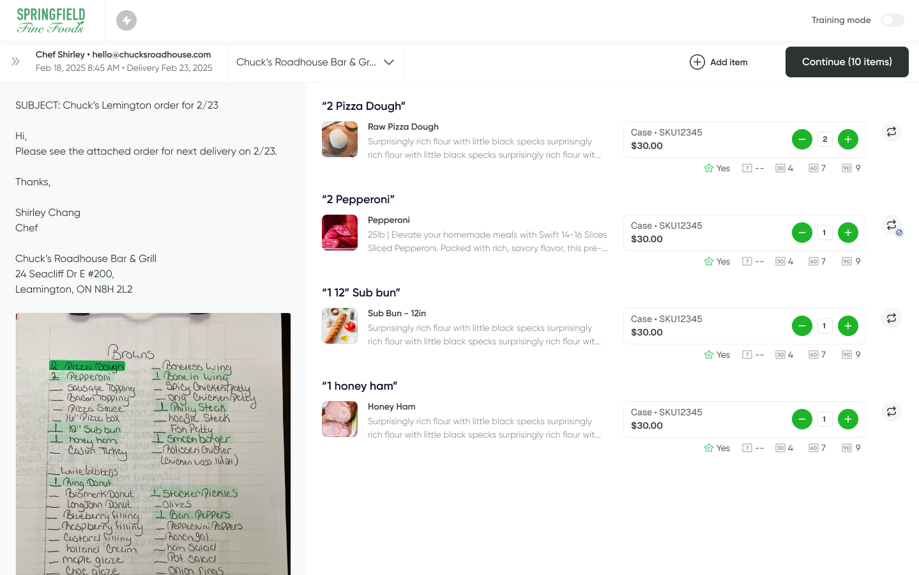Increase Sub Bun - 12in quantity

(x=848, y=326)
